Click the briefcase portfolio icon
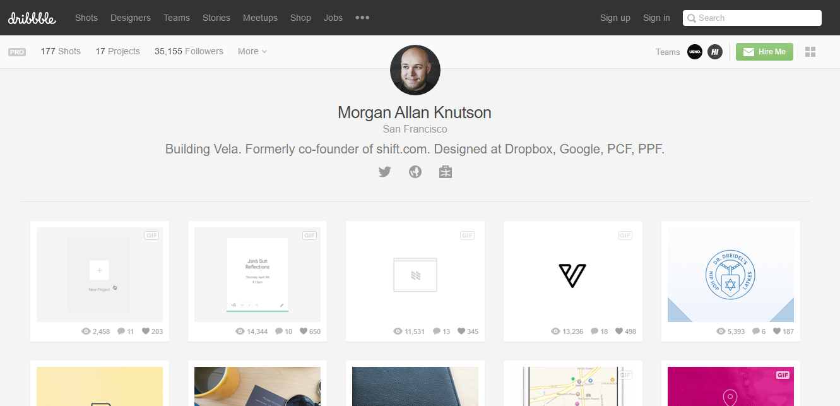The height and width of the screenshot is (406, 840). click(446, 171)
